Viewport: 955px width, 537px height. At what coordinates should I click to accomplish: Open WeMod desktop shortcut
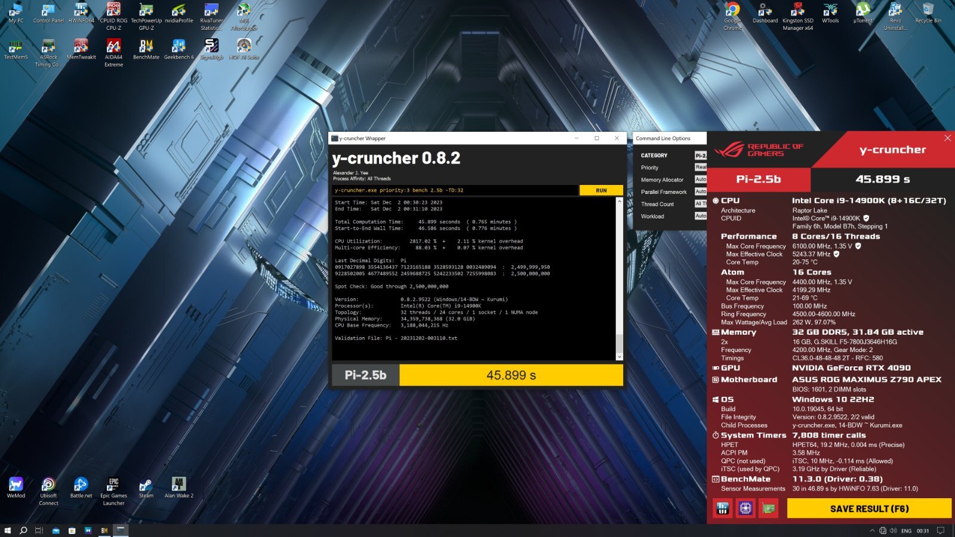(16, 487)
